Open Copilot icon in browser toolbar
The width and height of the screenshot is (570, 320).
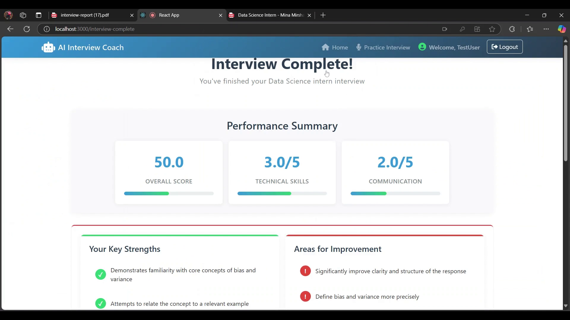[x=562, y=29]
